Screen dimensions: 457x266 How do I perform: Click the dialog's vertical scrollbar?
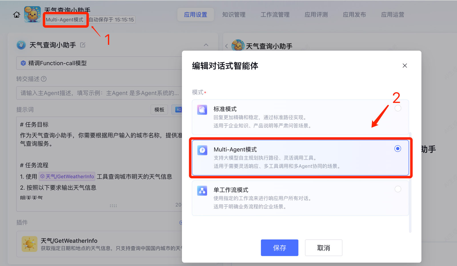coord(410,182)
